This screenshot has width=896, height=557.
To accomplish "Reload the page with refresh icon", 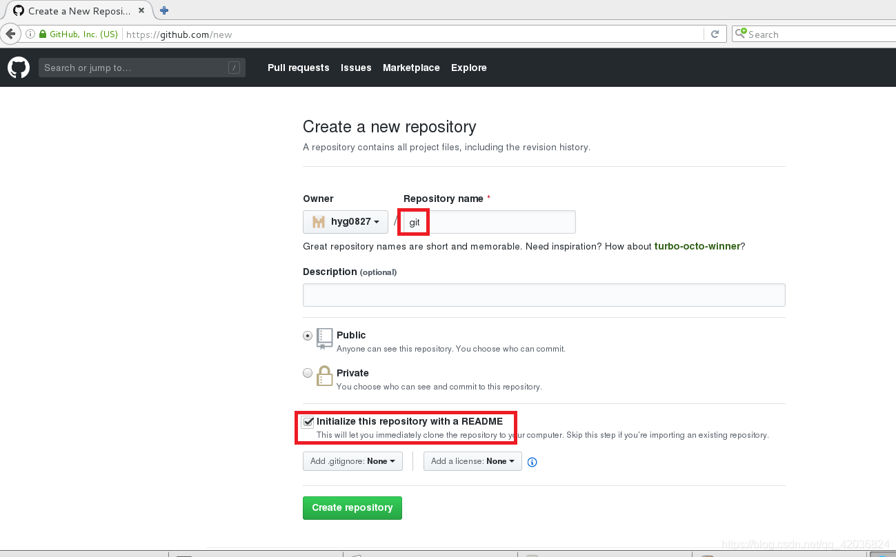I will click(715, 34).
